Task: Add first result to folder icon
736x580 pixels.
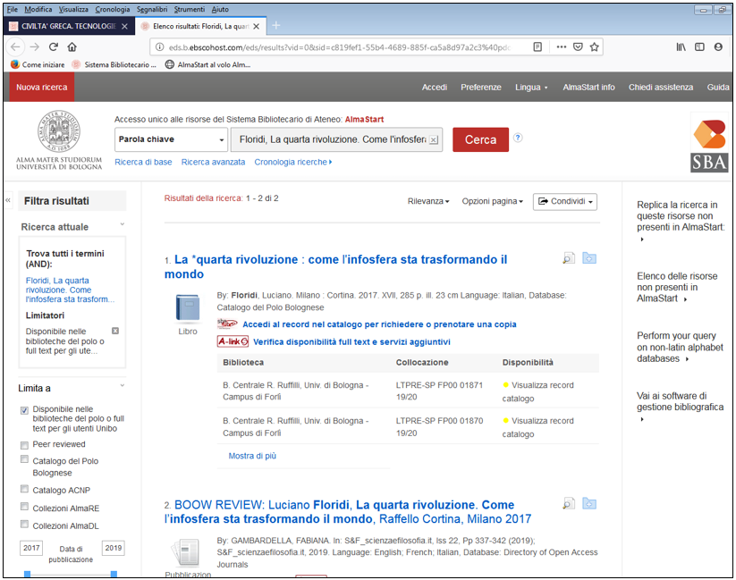Action: [x=589, y=259]
